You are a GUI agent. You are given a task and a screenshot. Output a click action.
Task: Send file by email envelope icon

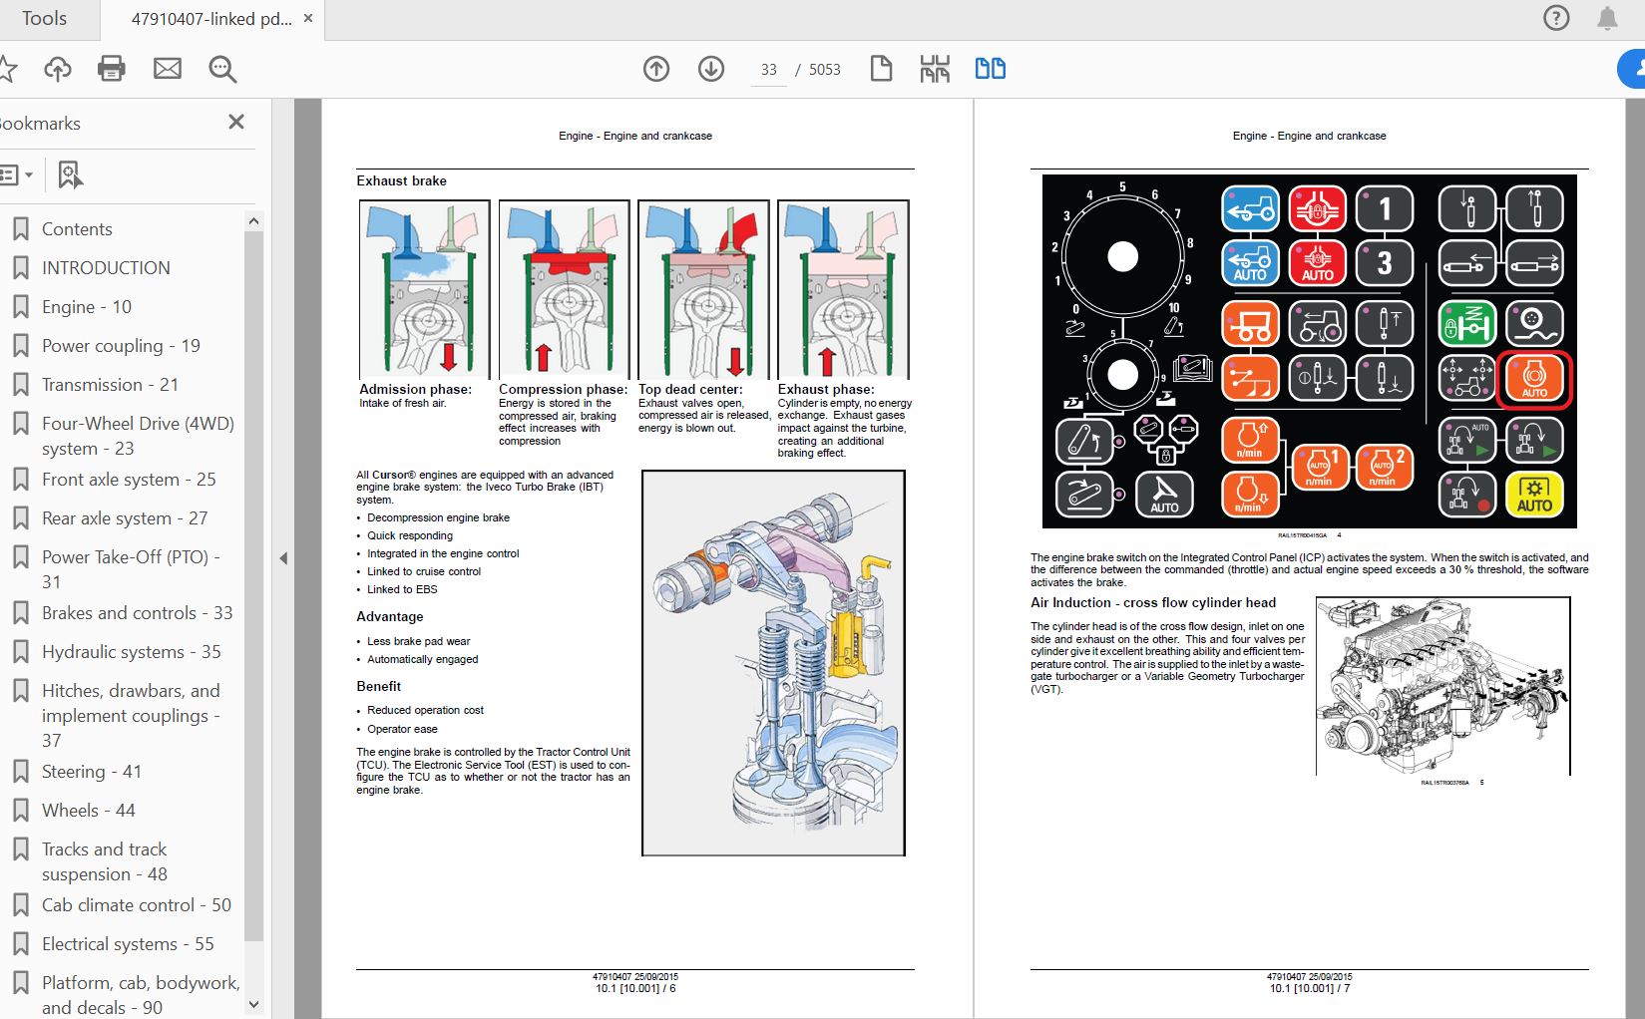(168, 69)
